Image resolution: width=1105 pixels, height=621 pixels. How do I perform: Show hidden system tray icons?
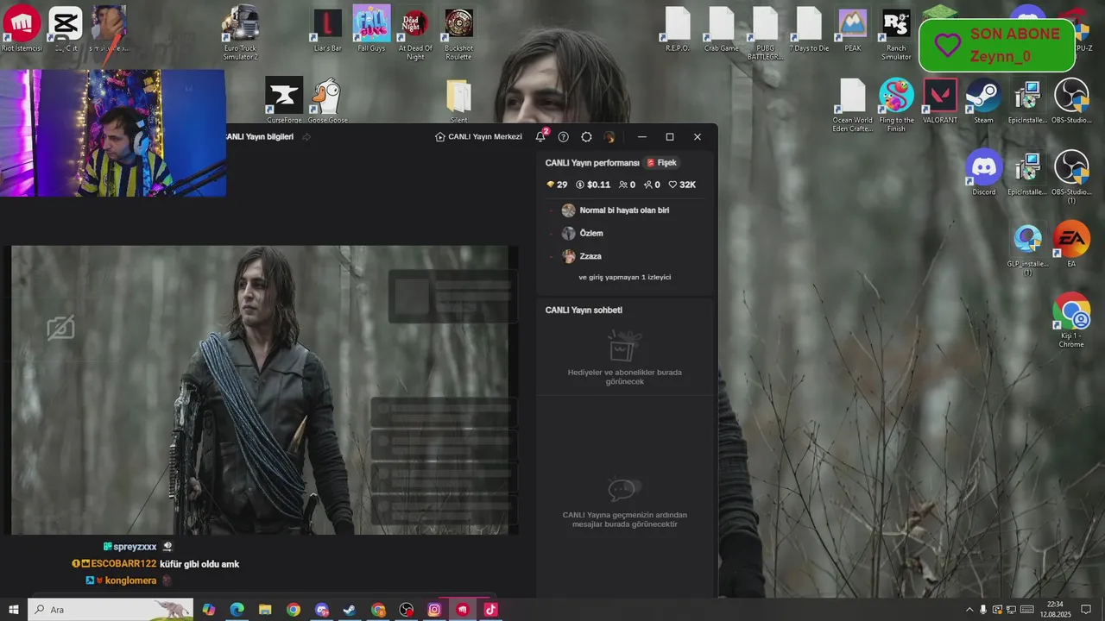pyautogui.click(x=969, y=610)
